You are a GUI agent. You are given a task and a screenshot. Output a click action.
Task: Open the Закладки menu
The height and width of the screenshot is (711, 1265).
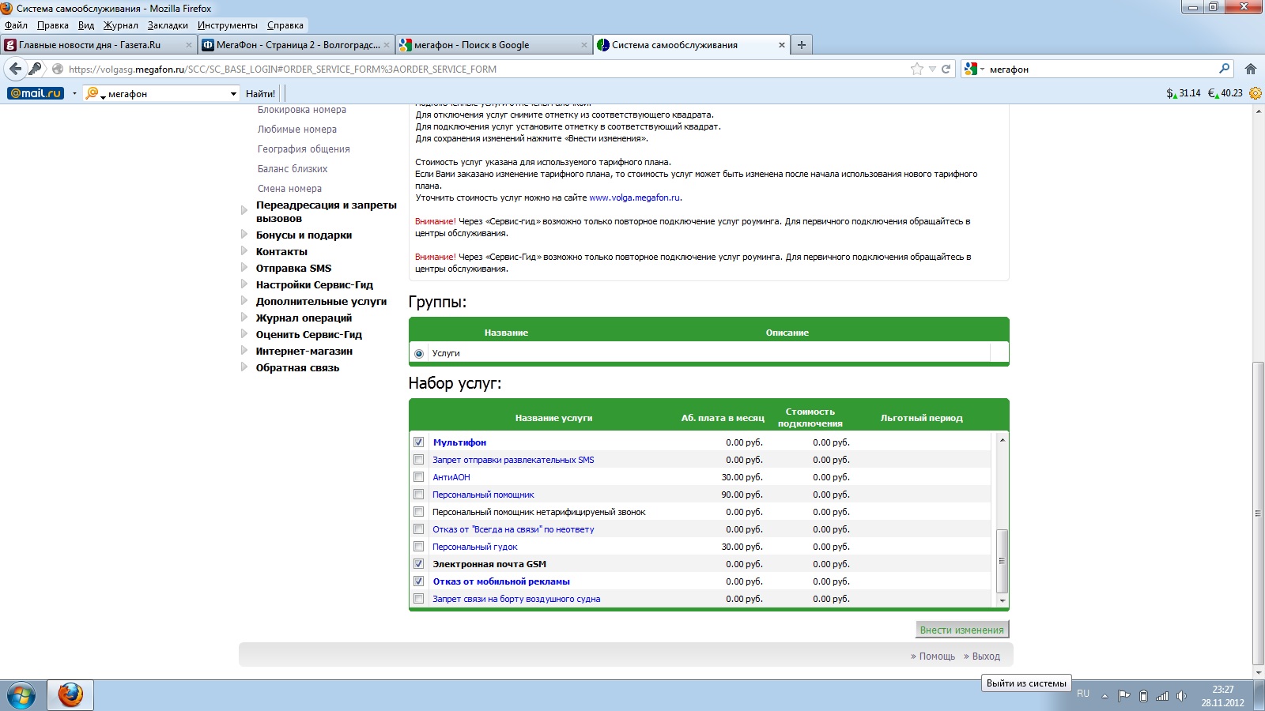(168, 25)
